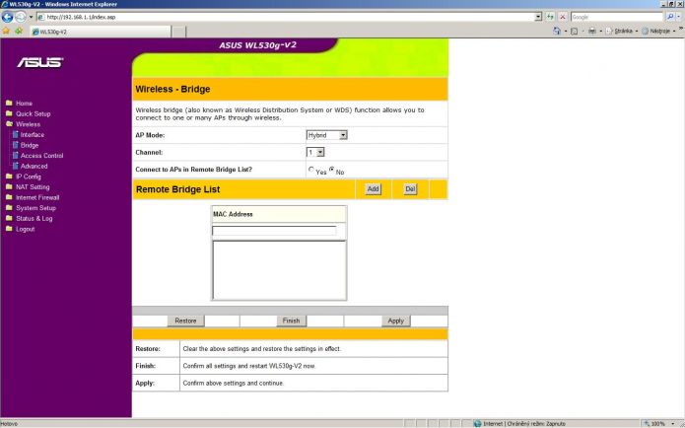Viewport: 685px width, 428px height.
Task: Click the folder icon beside Logout
Action: (x=9, y=229)
